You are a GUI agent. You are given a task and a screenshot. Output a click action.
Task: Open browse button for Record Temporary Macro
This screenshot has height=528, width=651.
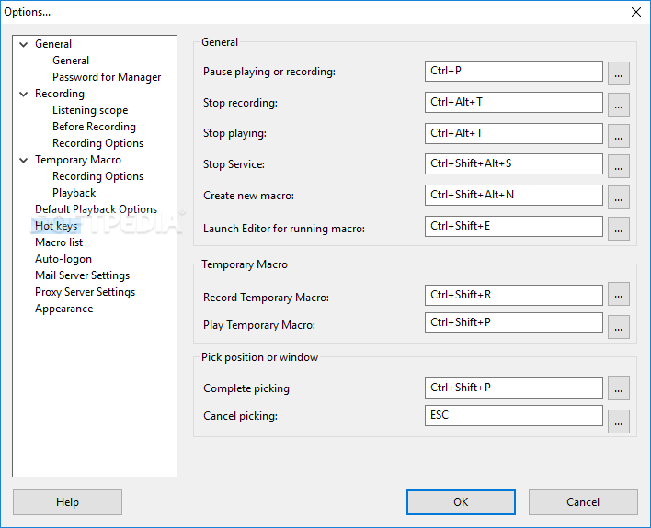point(619,294)
